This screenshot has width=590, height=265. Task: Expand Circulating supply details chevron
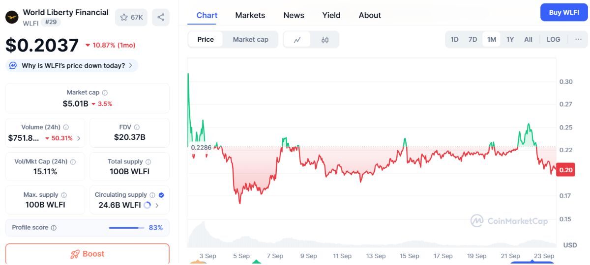coord(157,205)
